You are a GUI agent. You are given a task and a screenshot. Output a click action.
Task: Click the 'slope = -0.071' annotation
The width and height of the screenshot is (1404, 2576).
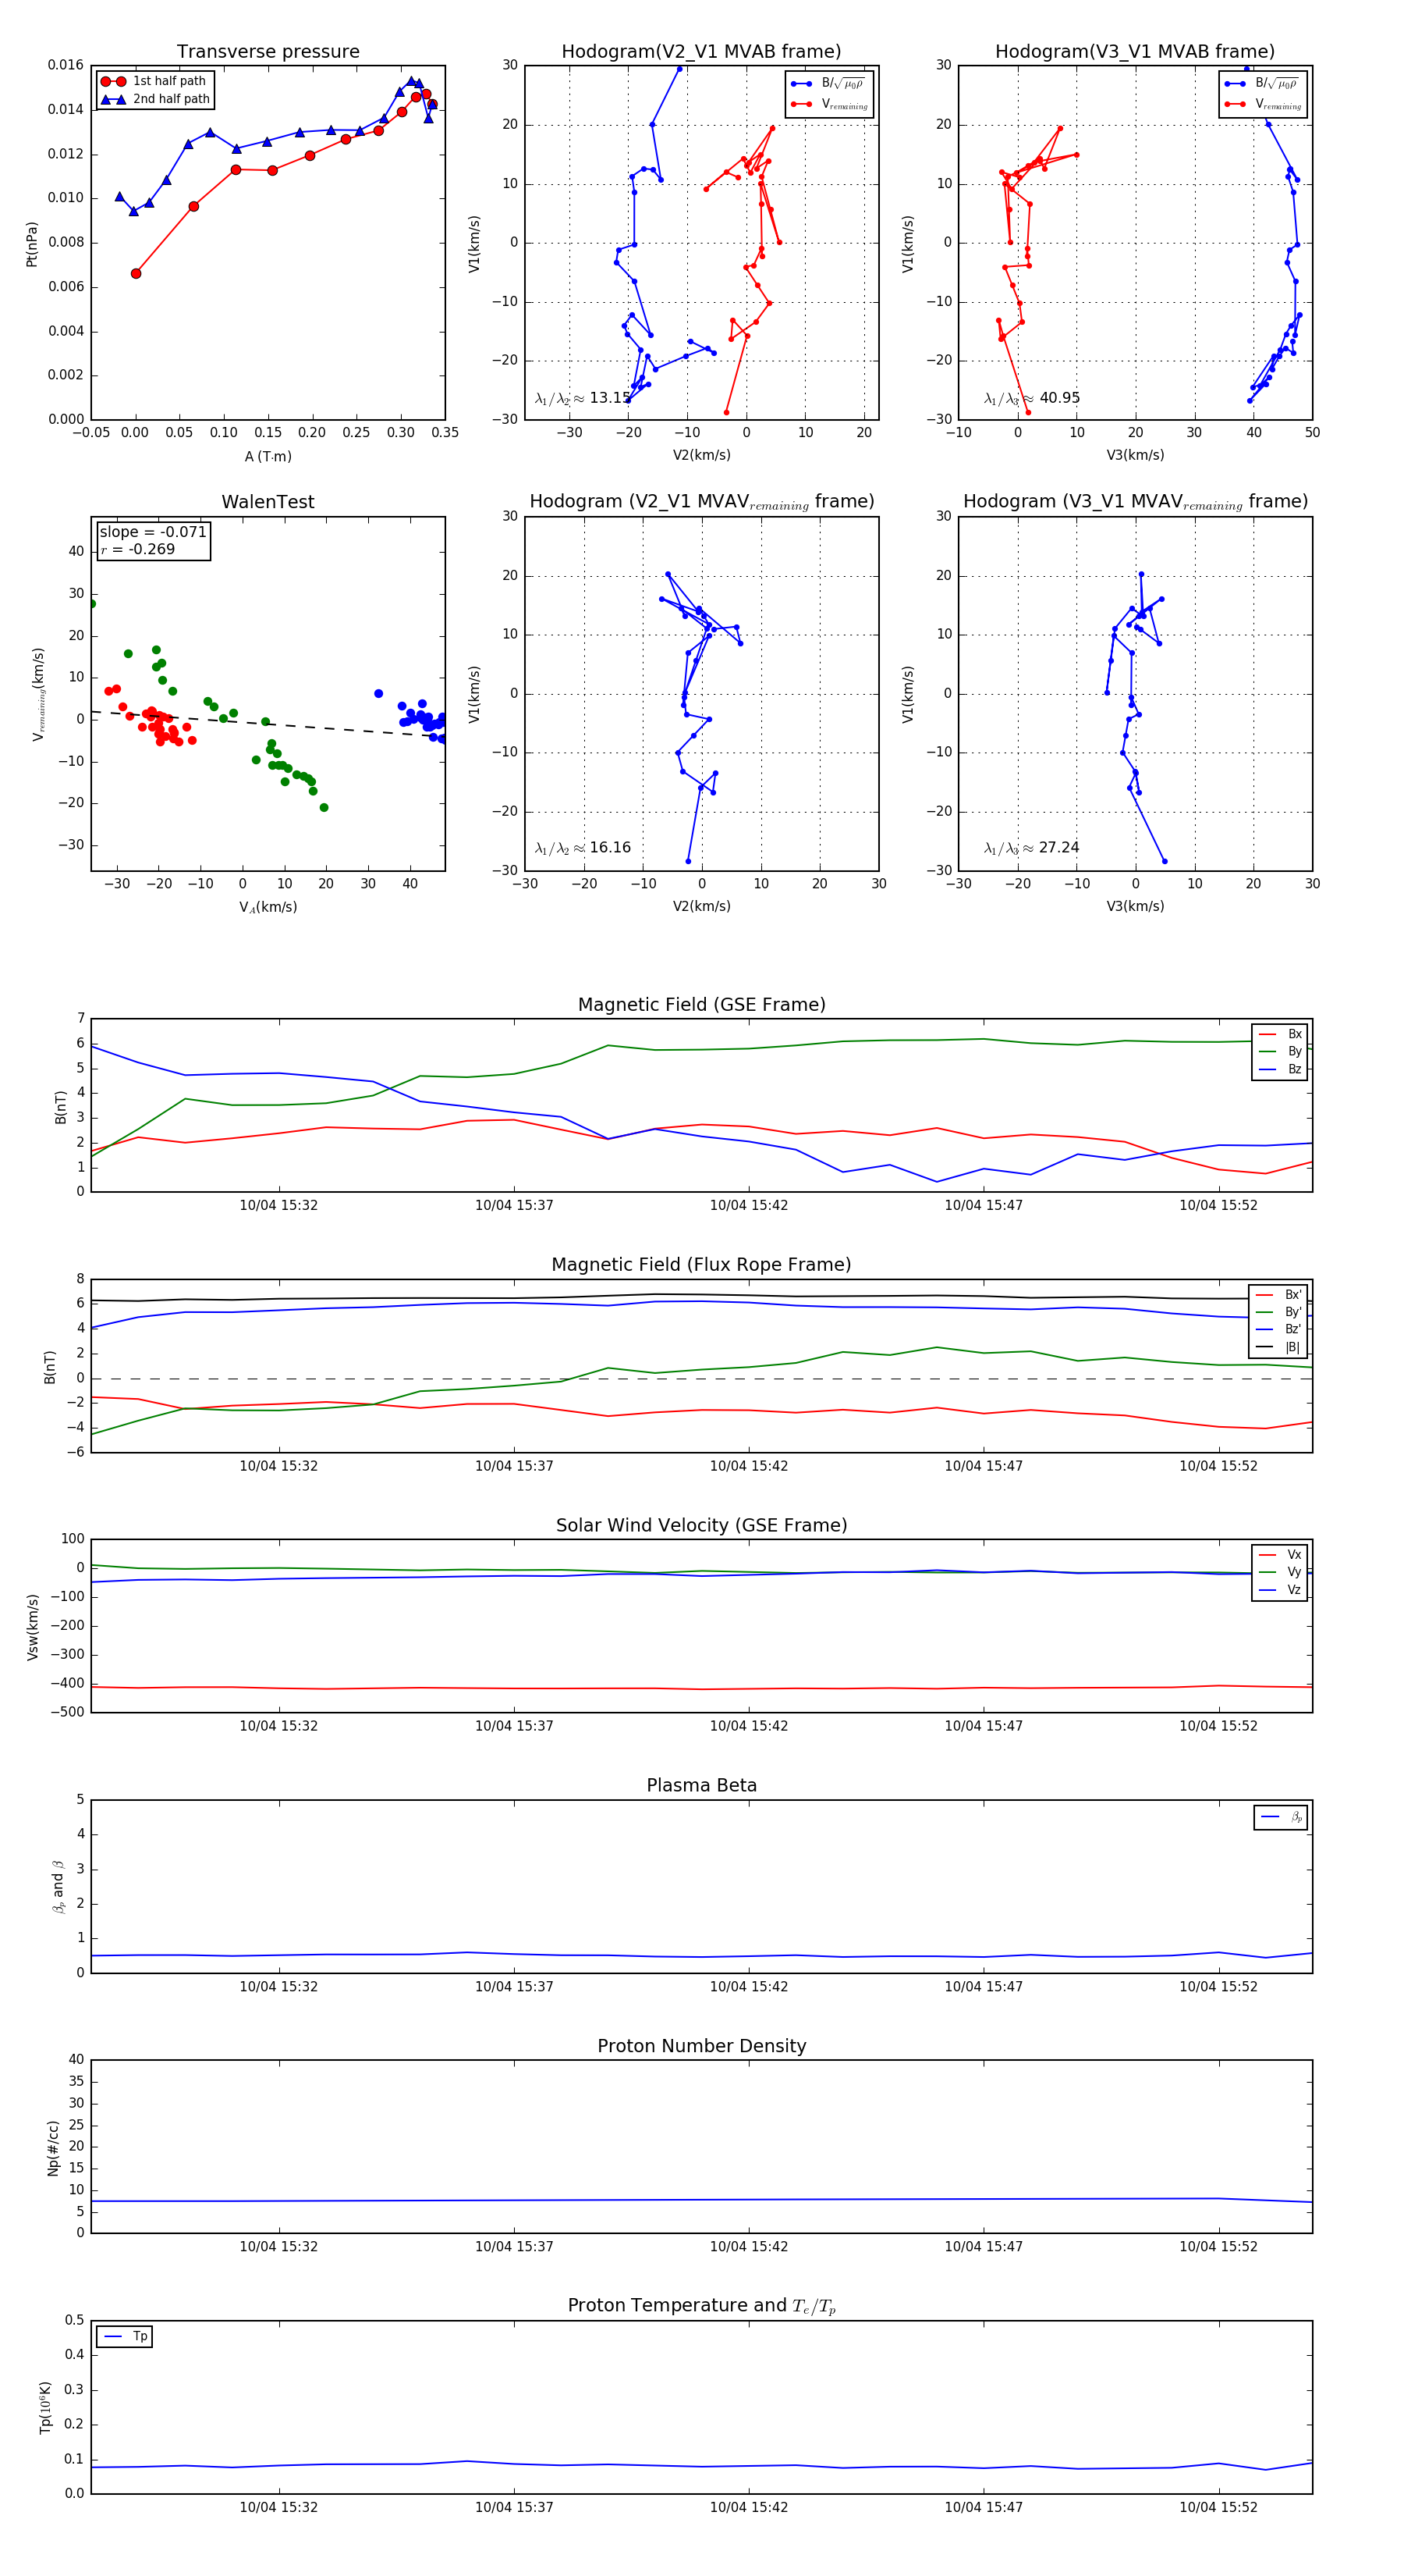tap(153, 532)
